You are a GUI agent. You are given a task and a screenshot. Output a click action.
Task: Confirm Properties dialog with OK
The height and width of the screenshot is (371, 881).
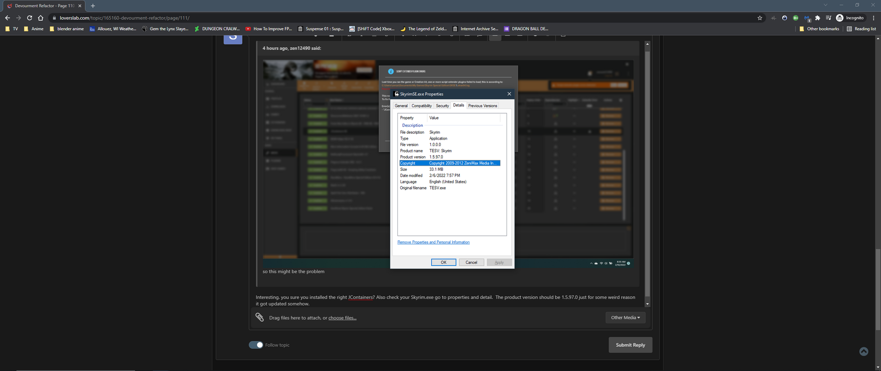pos(444,262)
